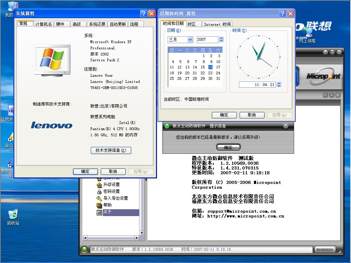Screen dimensions: 351x263
Task: Decrease the year 2007 with down spinner
Action: [x=221, y=41]
